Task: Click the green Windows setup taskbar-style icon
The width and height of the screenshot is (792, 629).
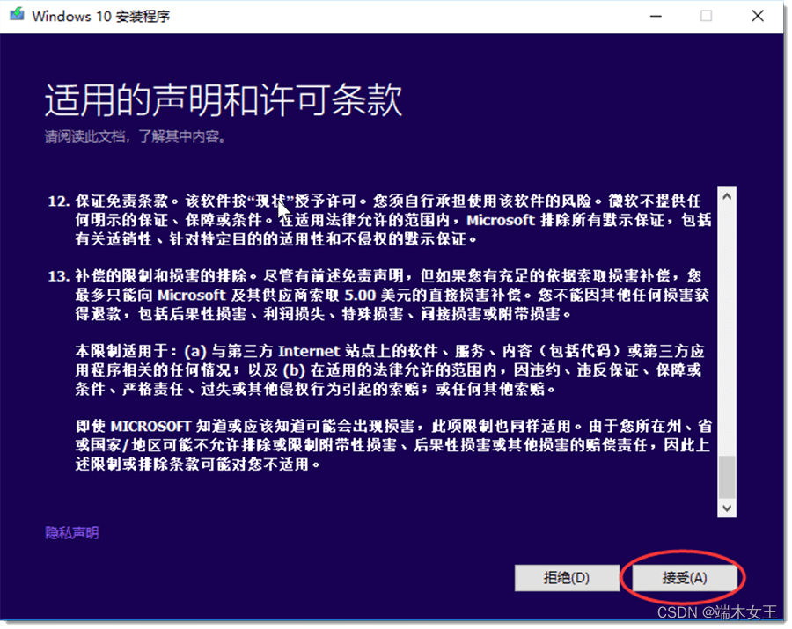Action: 15,15
